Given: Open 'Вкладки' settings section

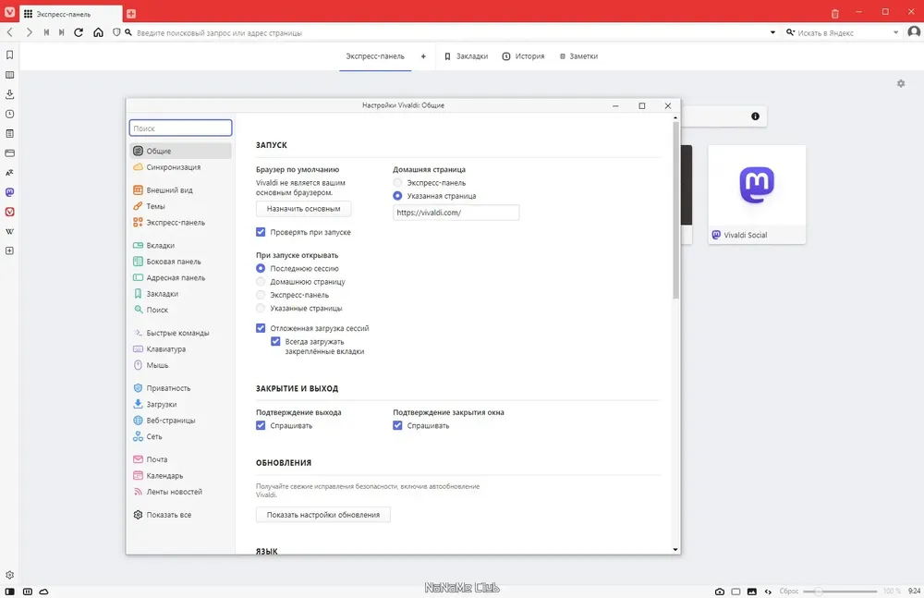Looking at the screenshot, I should 180,245.
